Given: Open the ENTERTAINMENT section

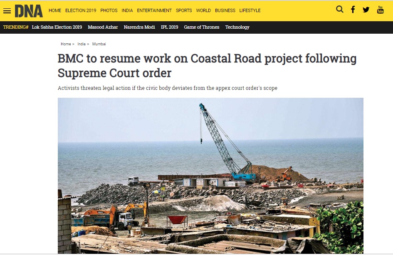Looking at the screenshot, I should tap(154, 10).
